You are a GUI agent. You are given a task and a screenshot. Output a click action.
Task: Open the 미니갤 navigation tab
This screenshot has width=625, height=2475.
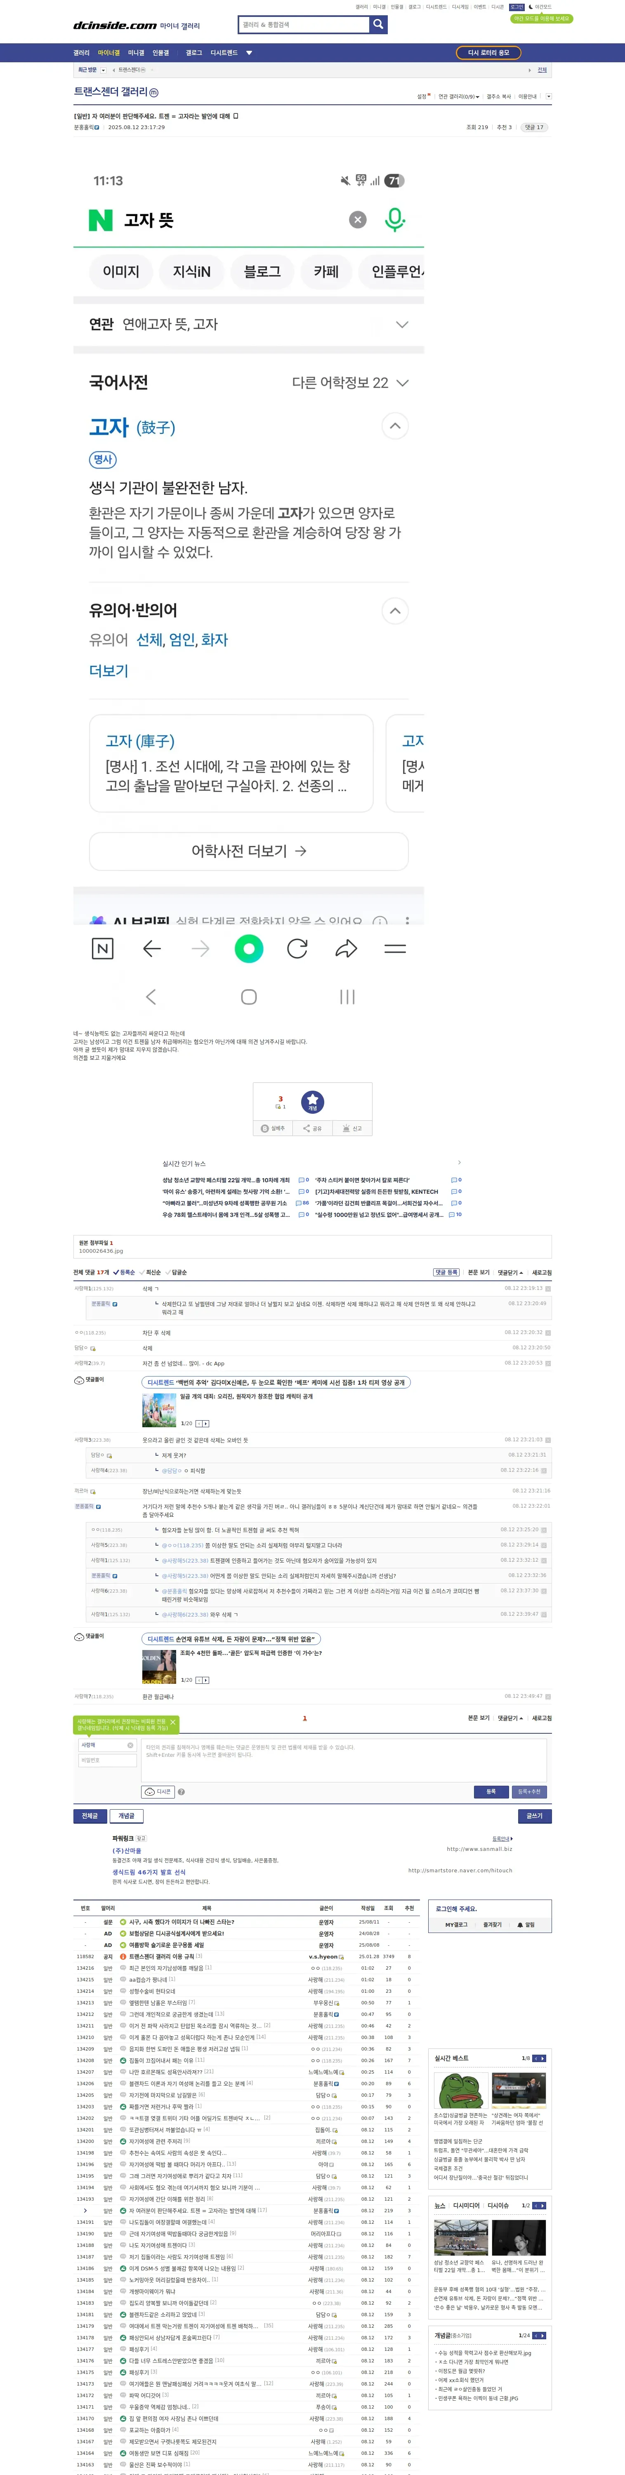[136, 53]
